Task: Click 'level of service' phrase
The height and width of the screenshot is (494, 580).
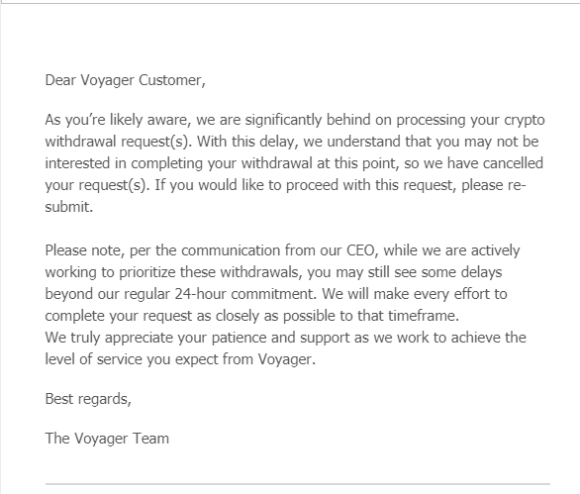Action: click(94, 359)
